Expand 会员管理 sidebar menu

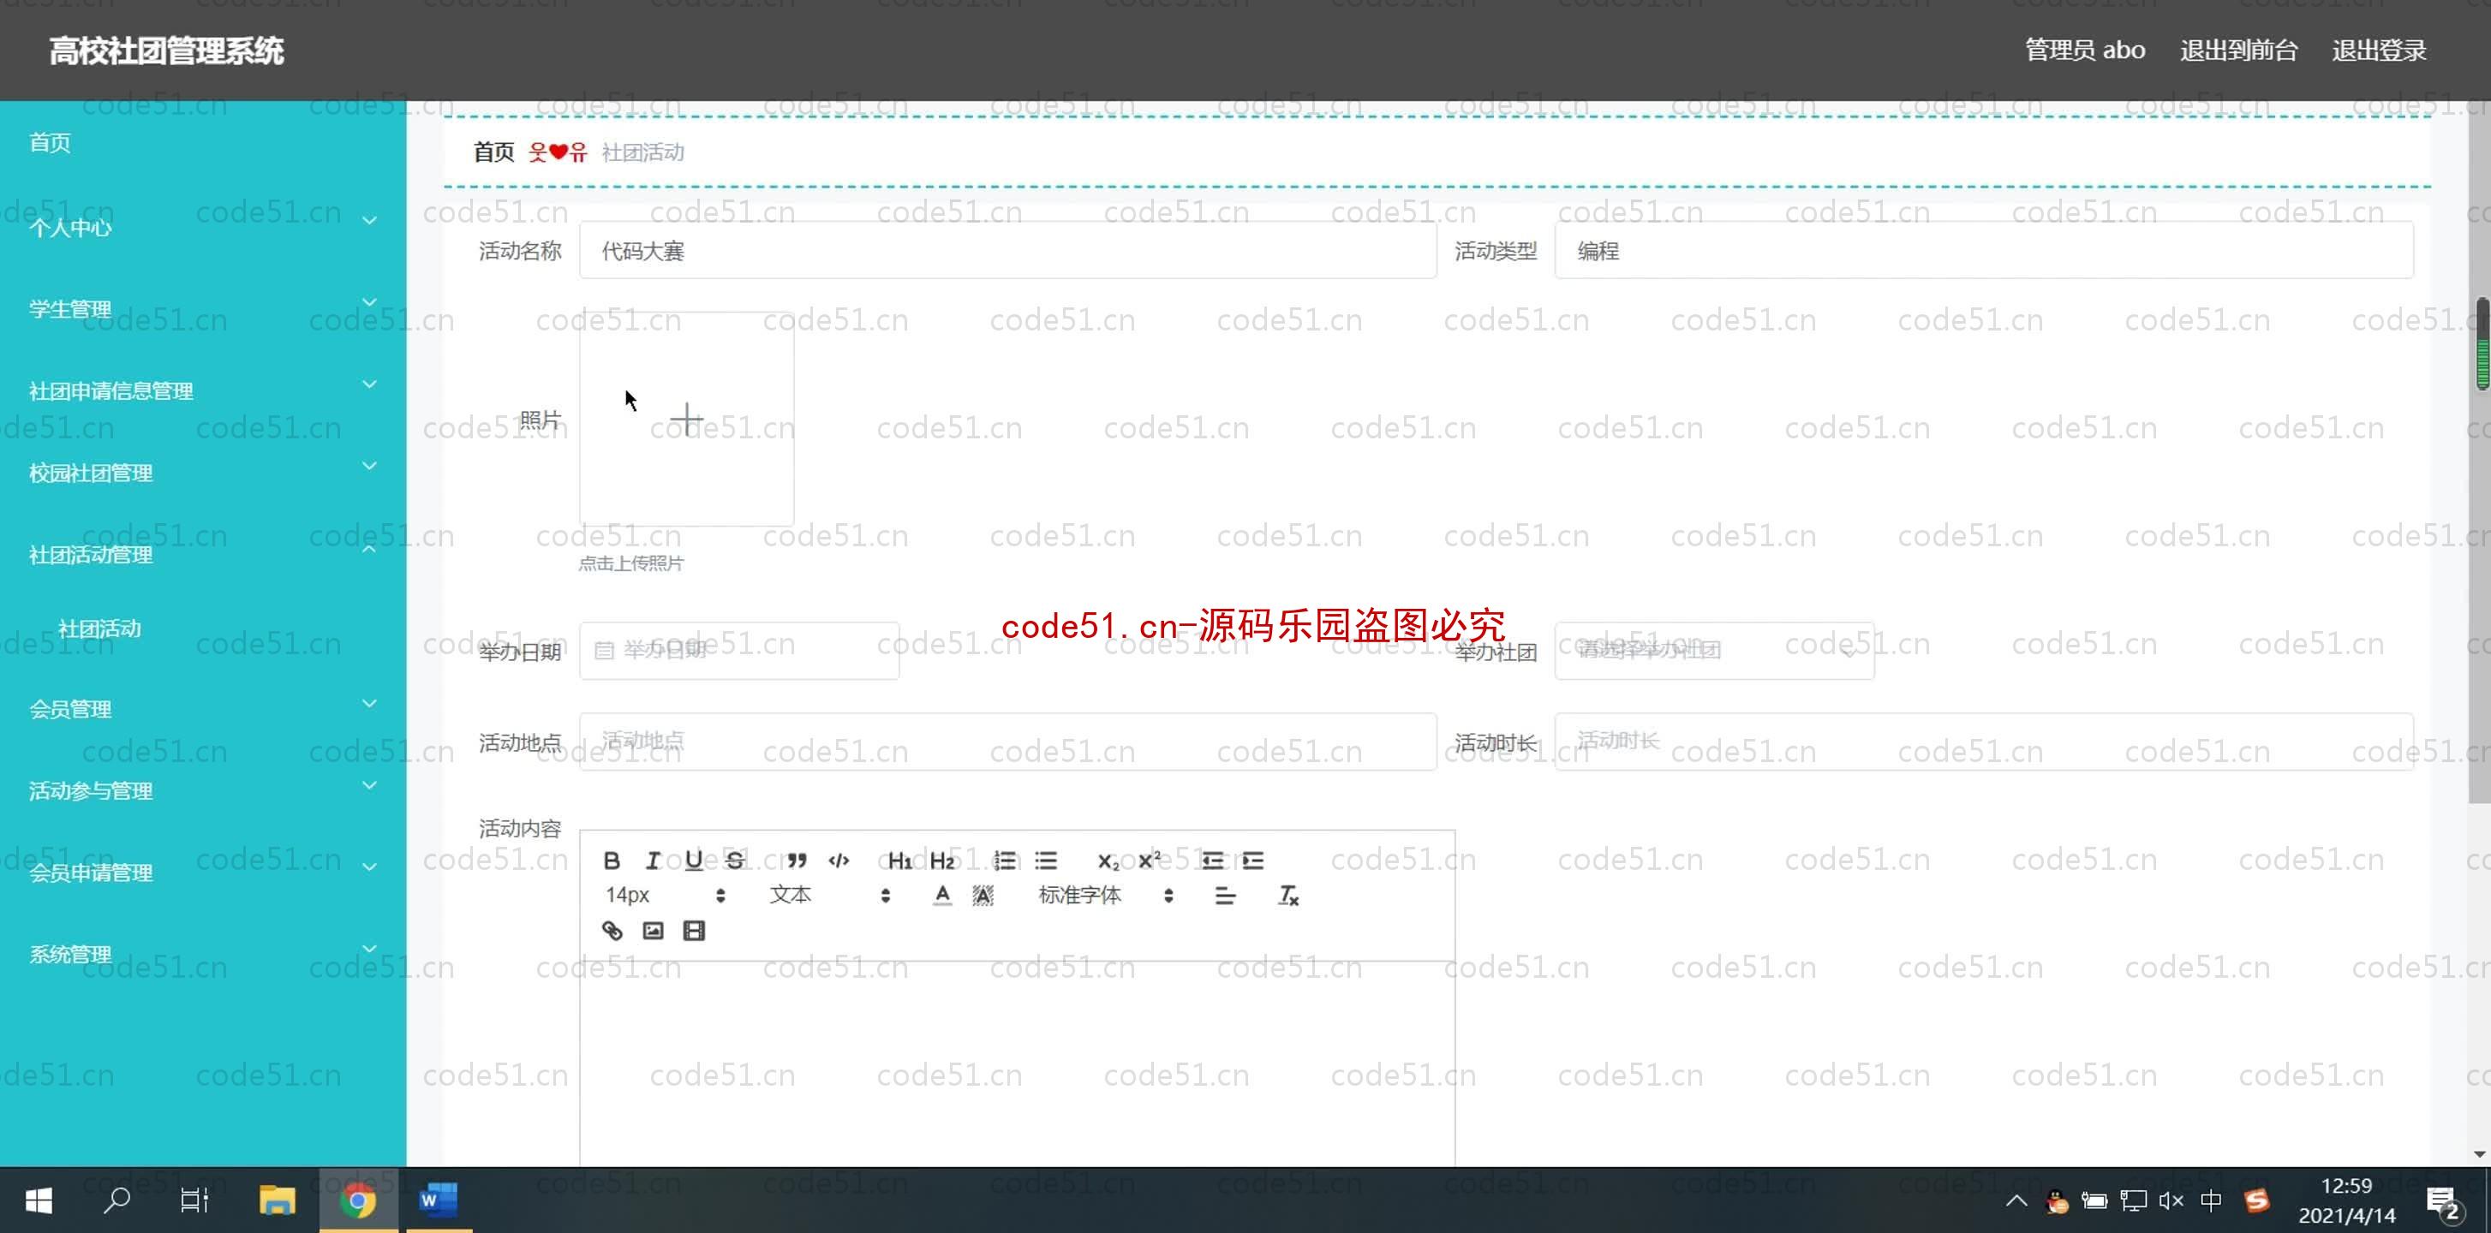[203, 708]
